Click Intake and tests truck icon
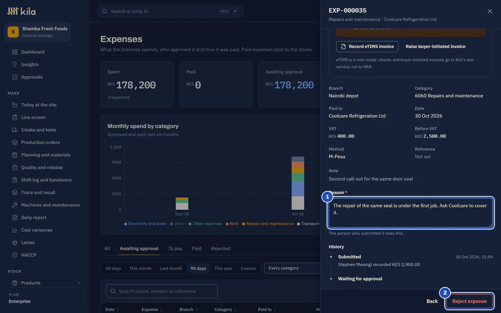Screen dimensions: 501x313 click(15, 130)
